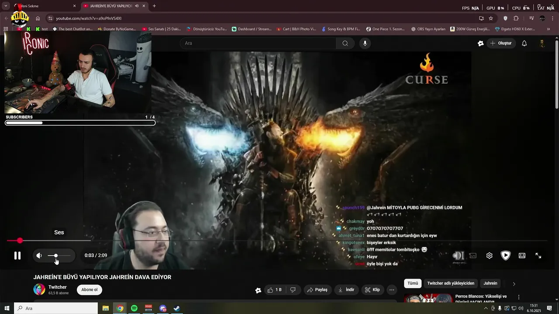Open the Twitcher channel name link

coord(58,287)
